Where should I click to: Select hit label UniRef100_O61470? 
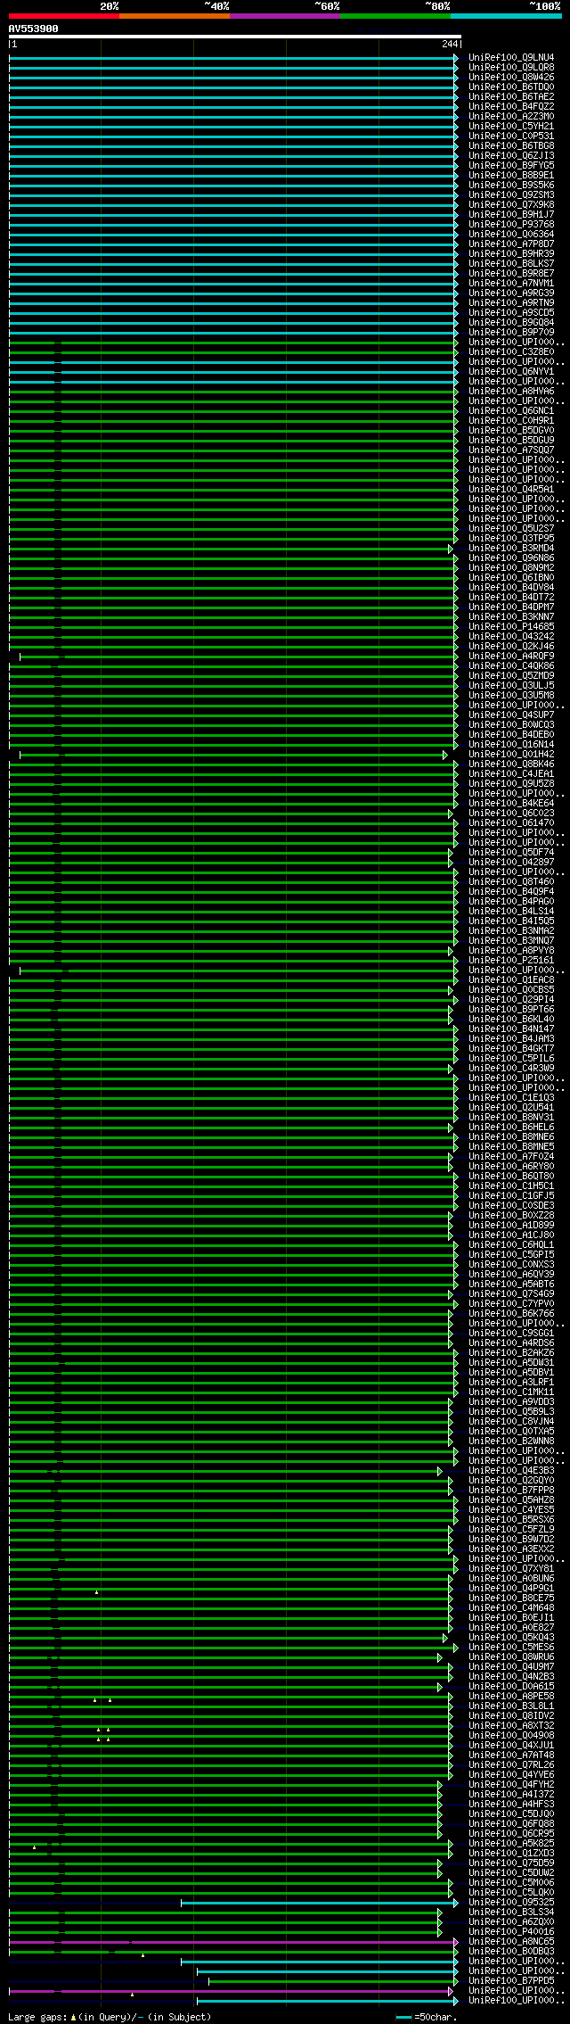(511, 822)
